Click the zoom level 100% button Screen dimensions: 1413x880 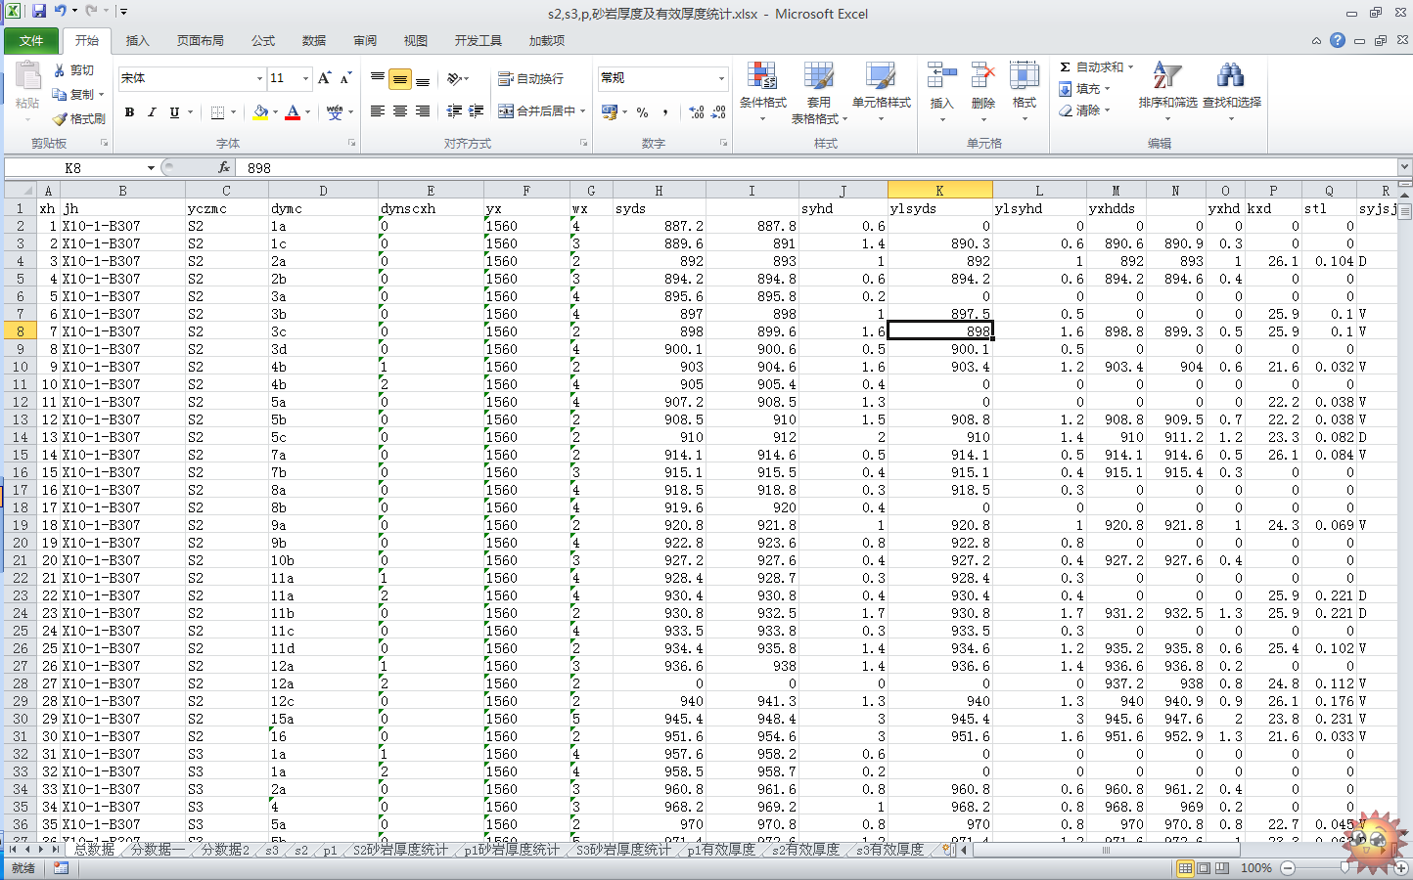click(x=1256, y=868)
